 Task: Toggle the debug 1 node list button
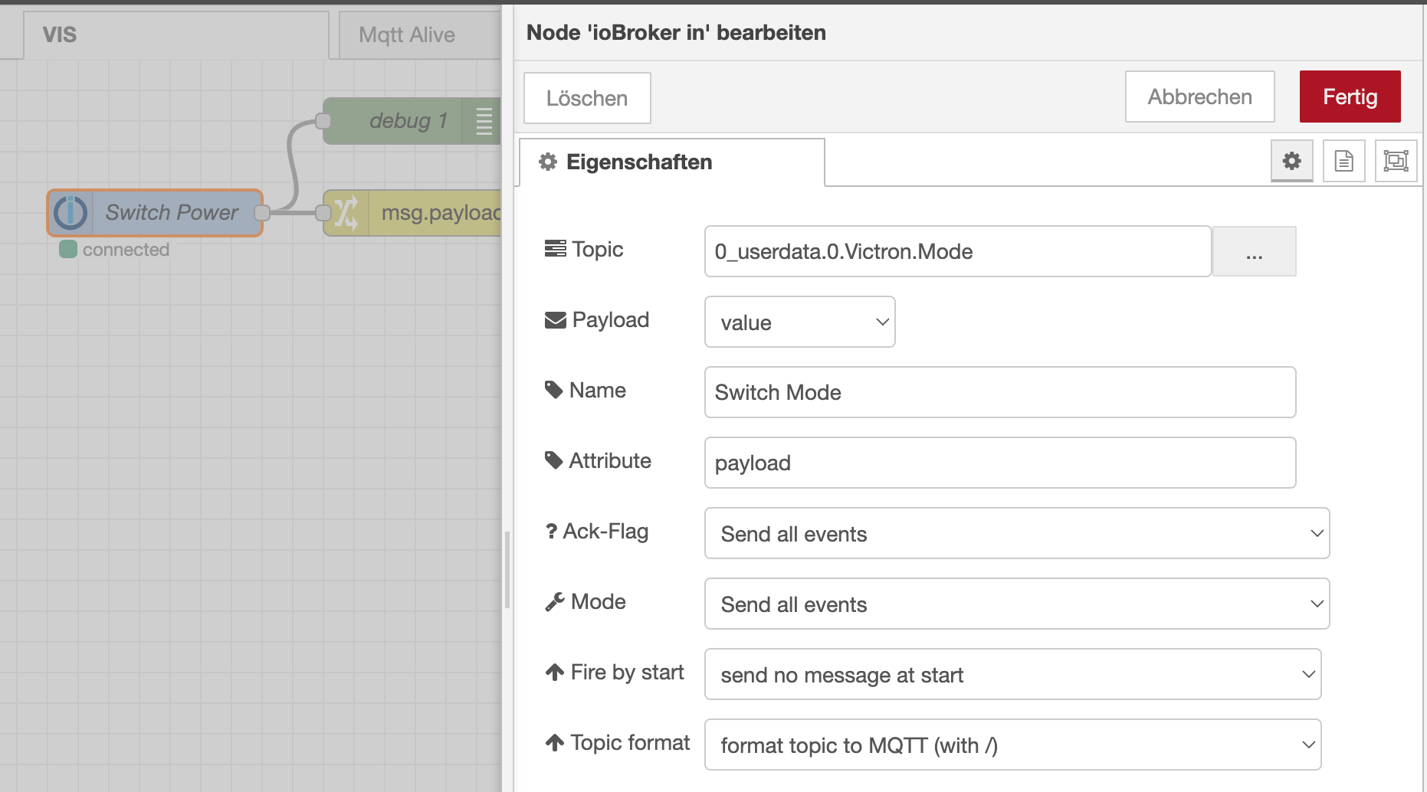(484, 121)
